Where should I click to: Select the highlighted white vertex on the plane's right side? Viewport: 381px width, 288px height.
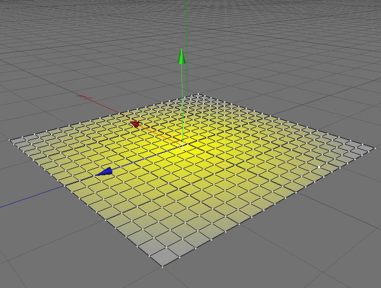coord(319,167)
